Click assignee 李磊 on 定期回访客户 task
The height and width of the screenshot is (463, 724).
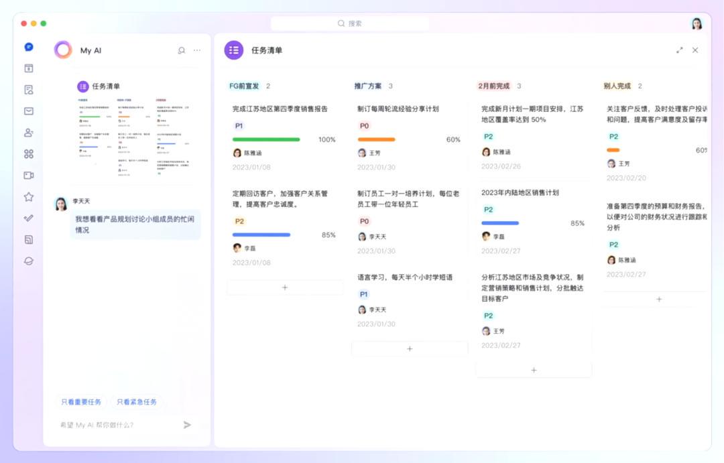pos(244,248)
